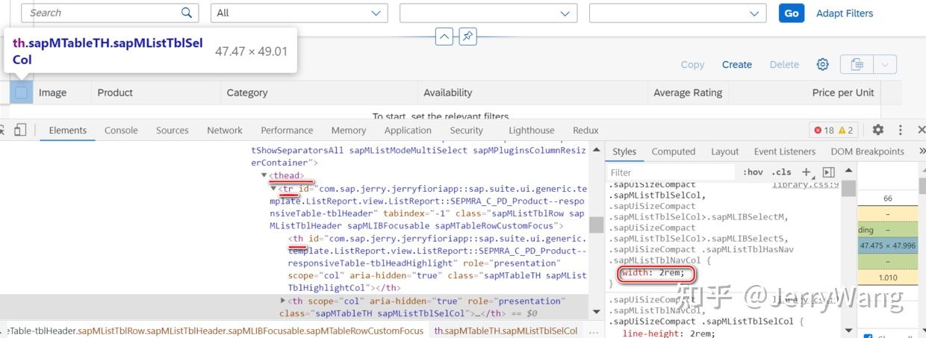Click box model content size 47.475 × 47.996
The width and height of the screenshot is (926, 338).
coord(888,245)
